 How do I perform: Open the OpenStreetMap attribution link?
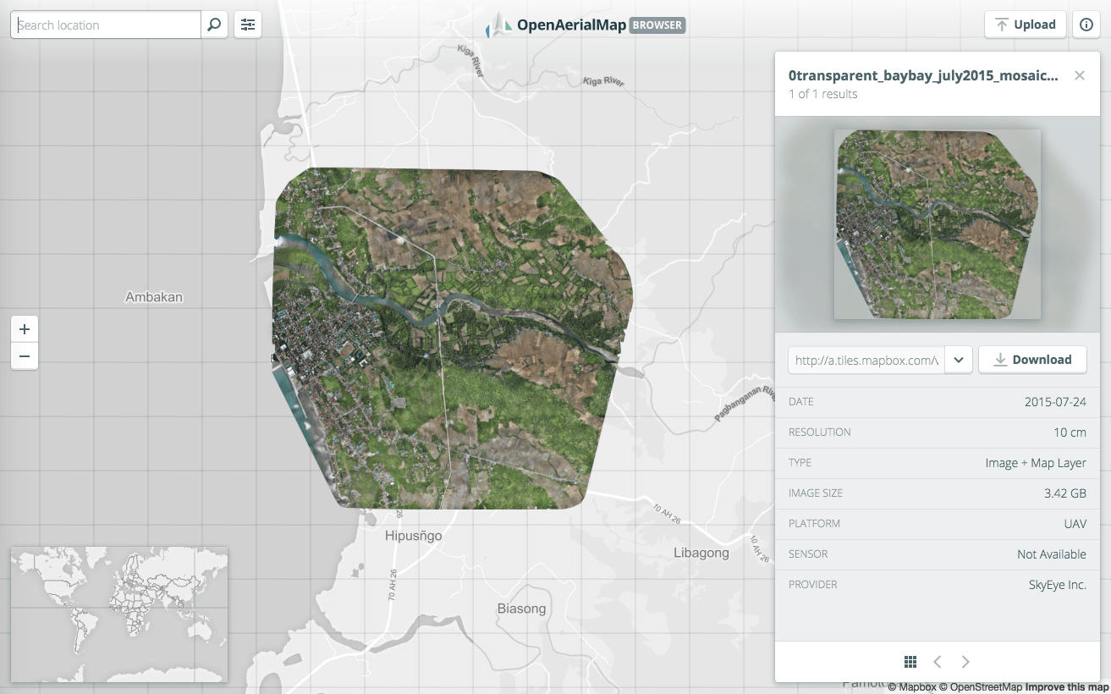click(980, 687)
